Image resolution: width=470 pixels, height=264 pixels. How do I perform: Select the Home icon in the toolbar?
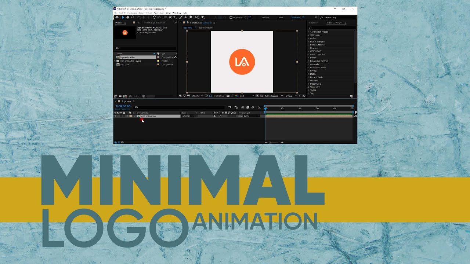pos(117,17)
